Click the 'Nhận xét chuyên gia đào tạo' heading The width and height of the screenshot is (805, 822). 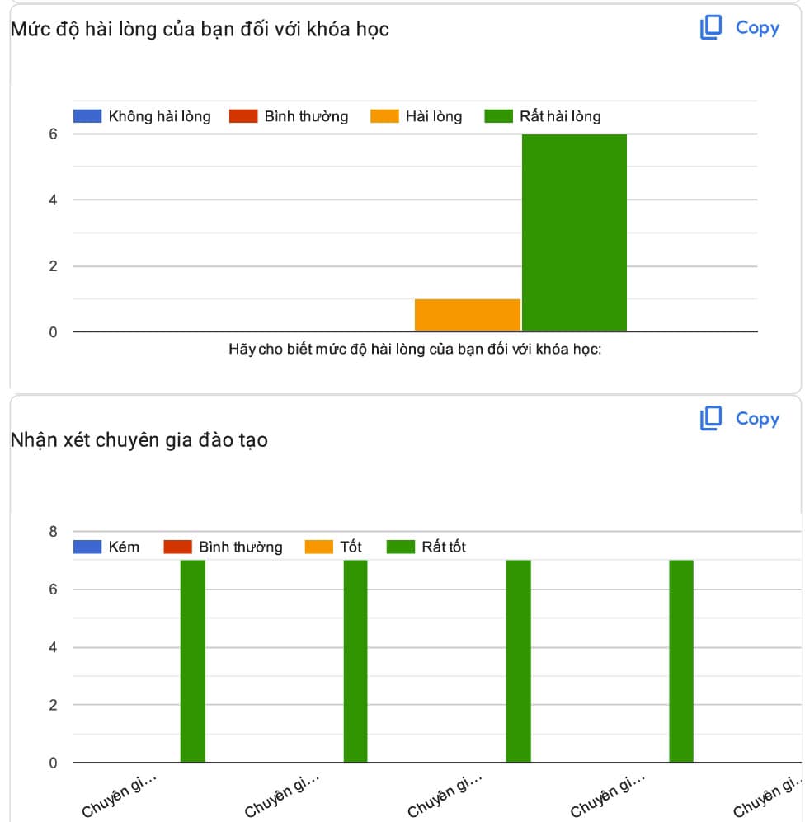[x=139, y=440]
